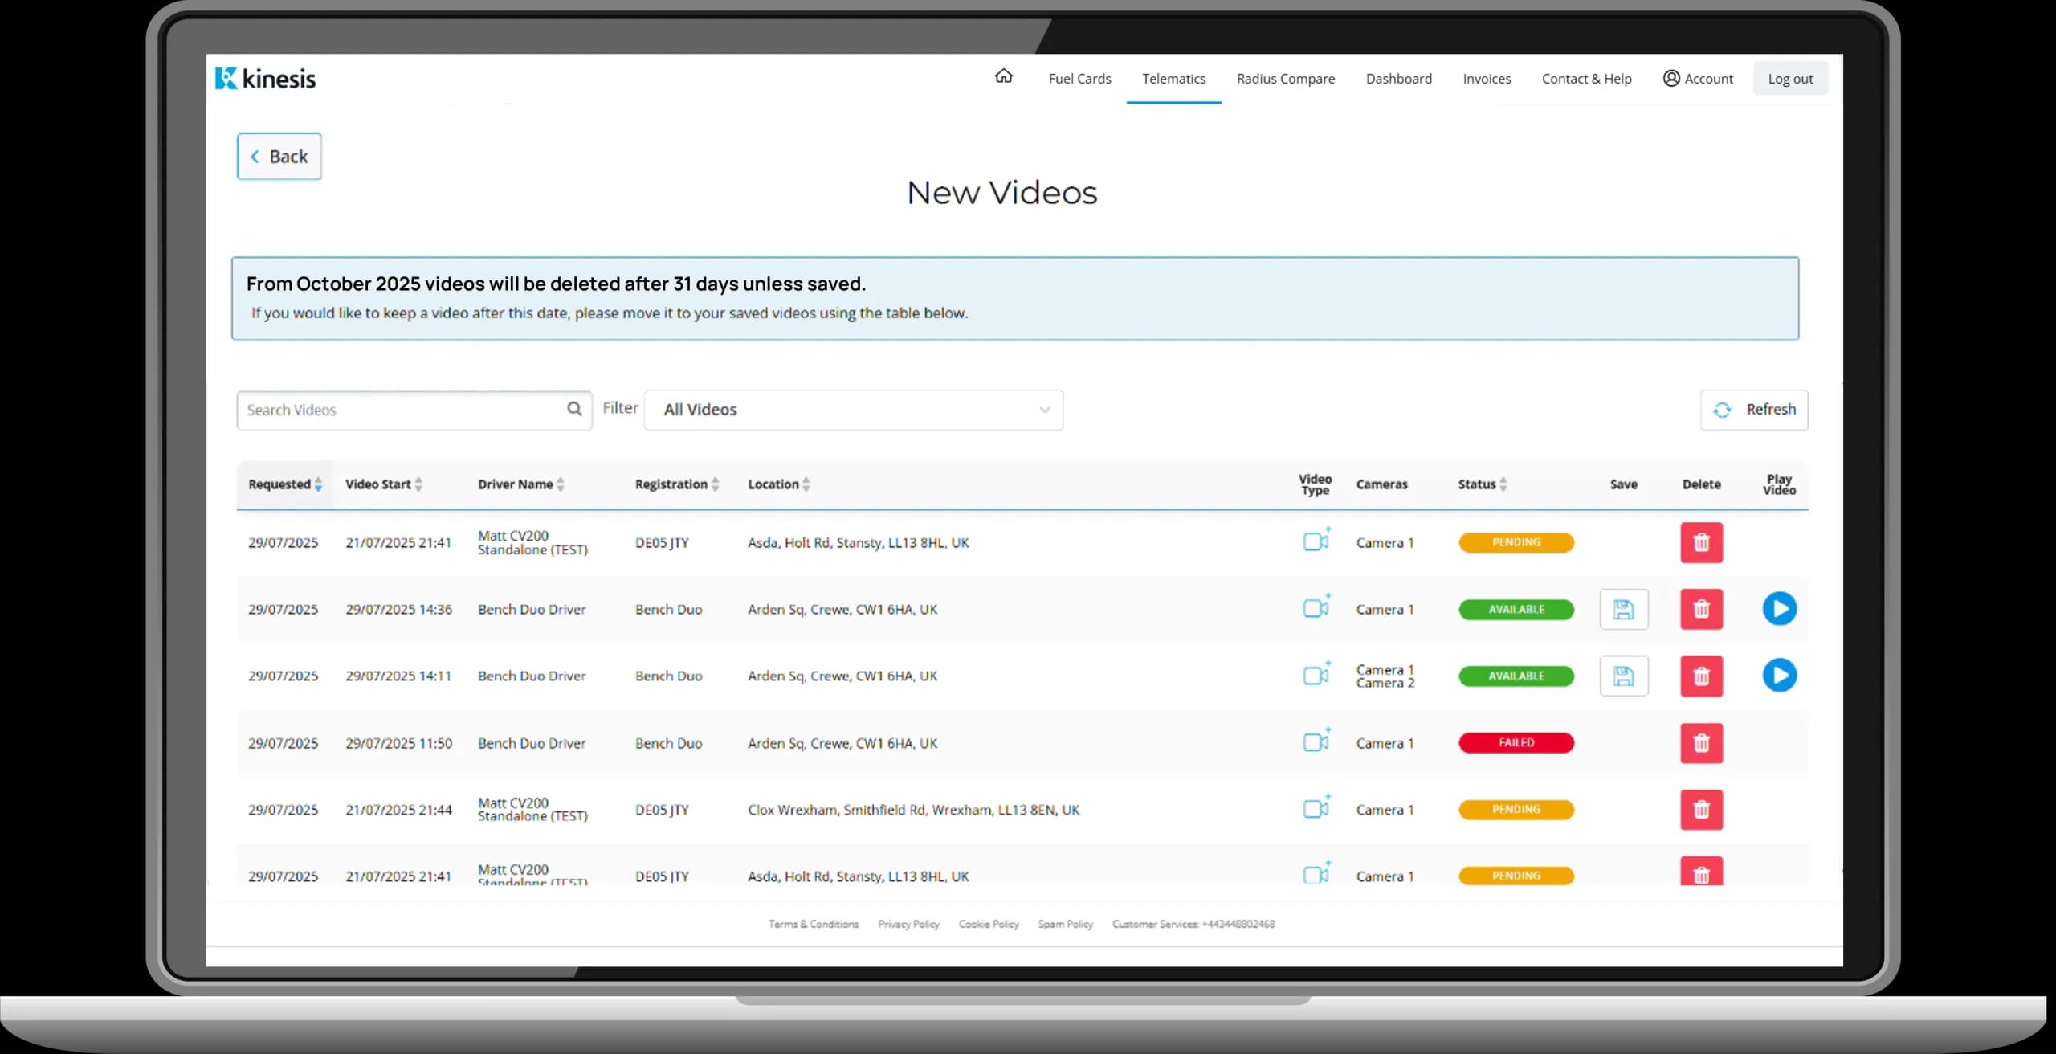Open the All Videos filter dropdown
Screen dimensions: 2056x1054
[x=853, y=410]
